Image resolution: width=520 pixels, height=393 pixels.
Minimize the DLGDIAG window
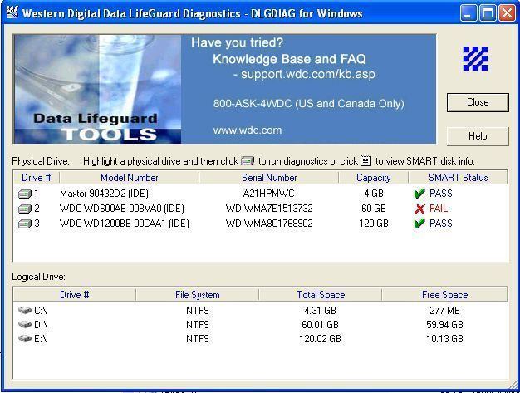coord(468,13)
